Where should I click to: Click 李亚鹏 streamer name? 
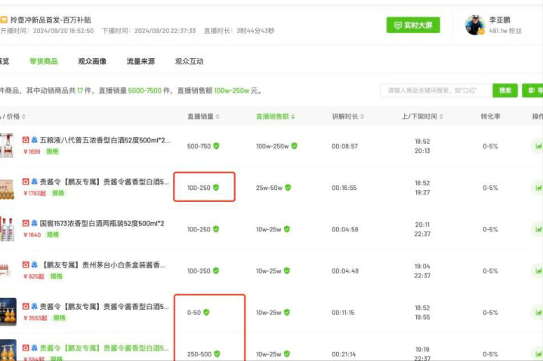(x=499, y=20)
